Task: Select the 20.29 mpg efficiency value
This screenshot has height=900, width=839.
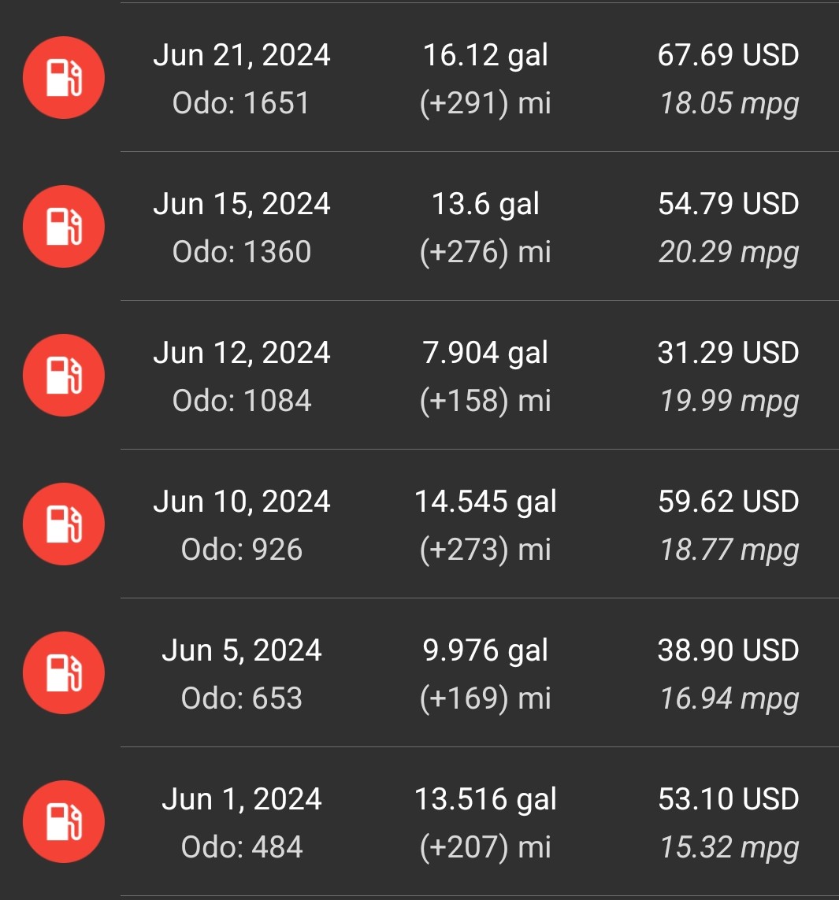Action: click(x=729, y=253)
